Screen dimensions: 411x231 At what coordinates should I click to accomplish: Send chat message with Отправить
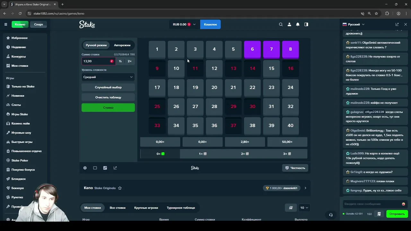click(397, 214)
